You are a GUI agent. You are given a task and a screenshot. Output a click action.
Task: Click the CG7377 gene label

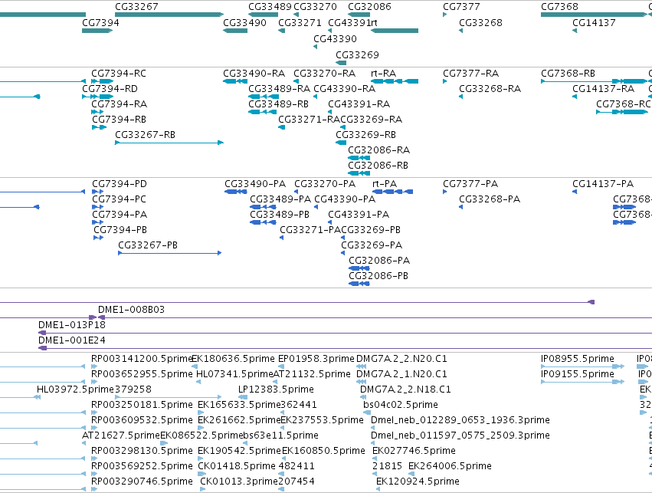(461, 7)
